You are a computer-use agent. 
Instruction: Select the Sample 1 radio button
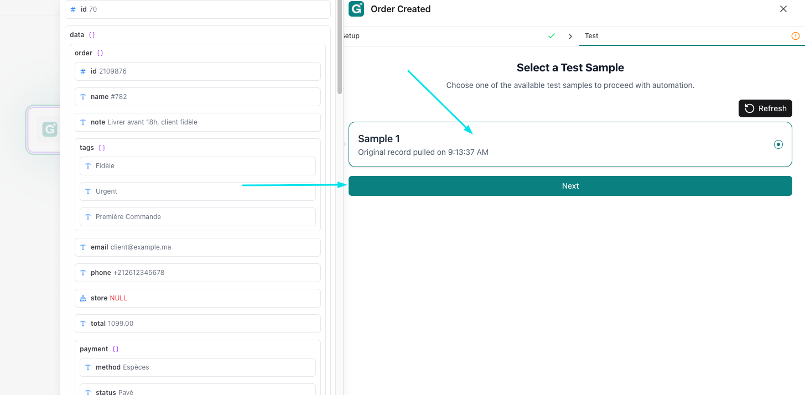778,144
